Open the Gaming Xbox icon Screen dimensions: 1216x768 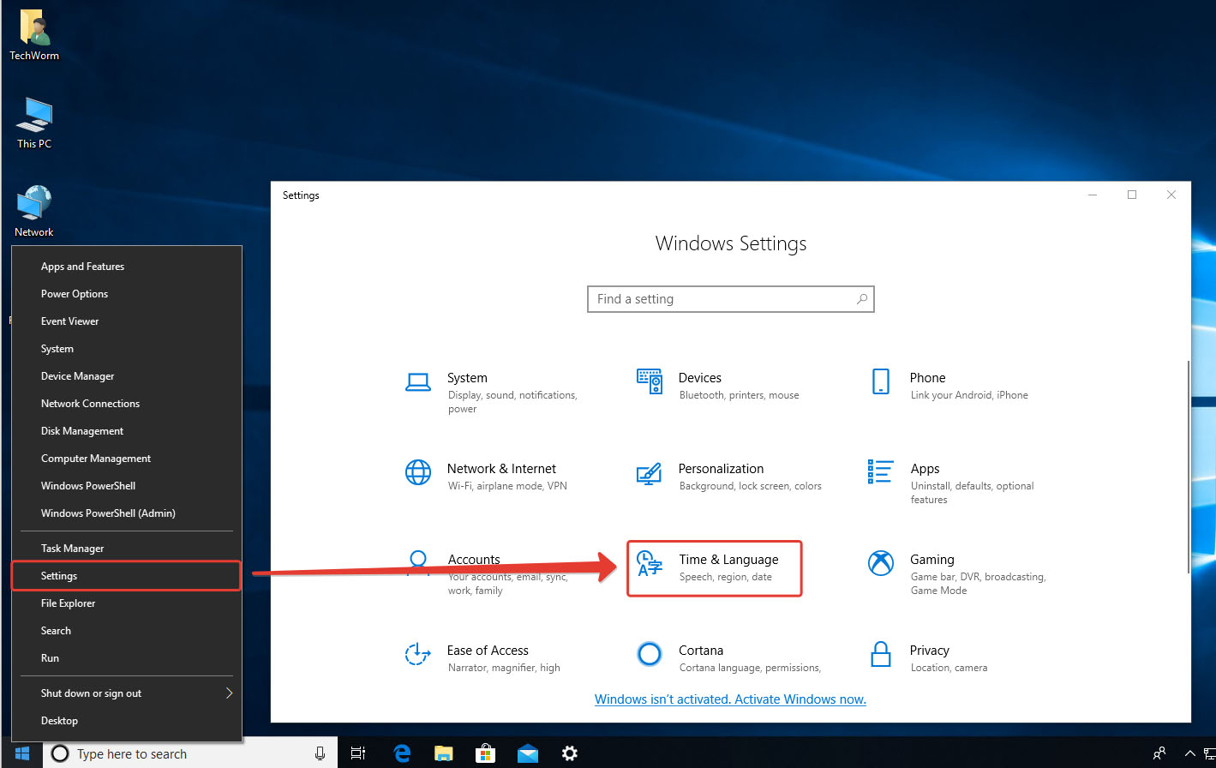880,563
